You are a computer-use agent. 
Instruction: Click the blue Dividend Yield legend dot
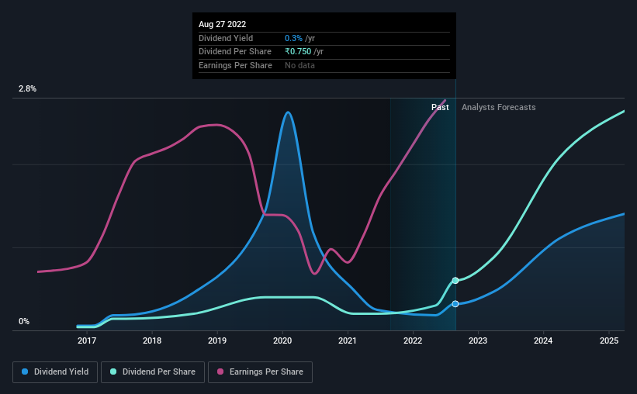point(25,372)
